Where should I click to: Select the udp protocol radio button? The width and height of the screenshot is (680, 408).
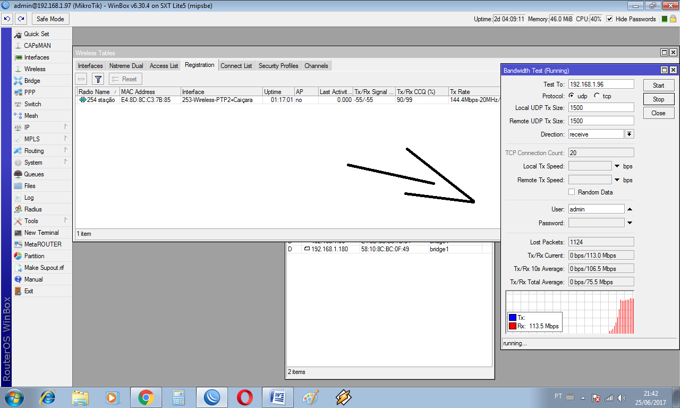tap(572, 96)
